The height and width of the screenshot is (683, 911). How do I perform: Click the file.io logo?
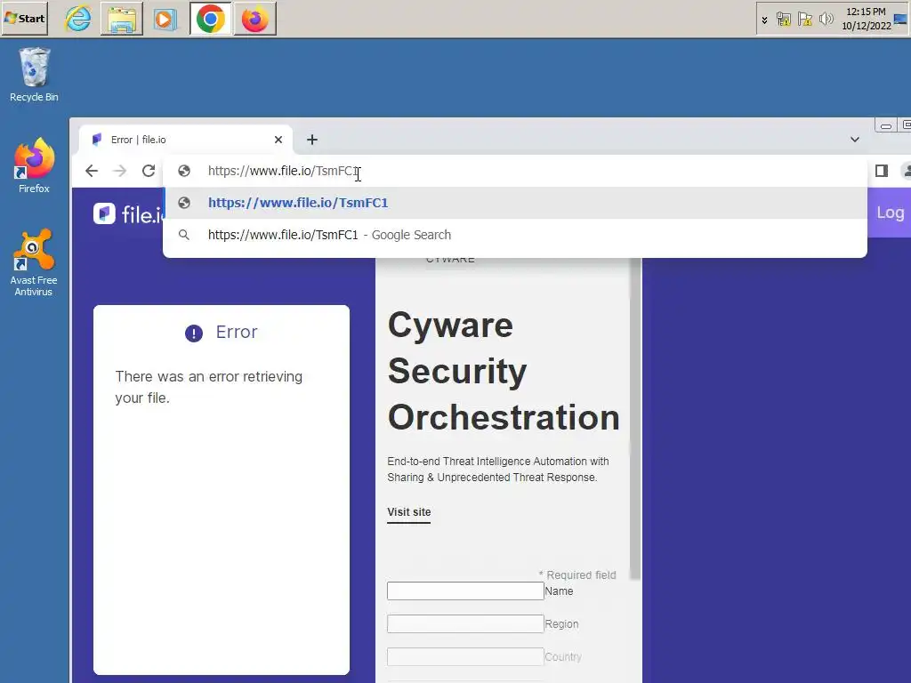[129, 214]
